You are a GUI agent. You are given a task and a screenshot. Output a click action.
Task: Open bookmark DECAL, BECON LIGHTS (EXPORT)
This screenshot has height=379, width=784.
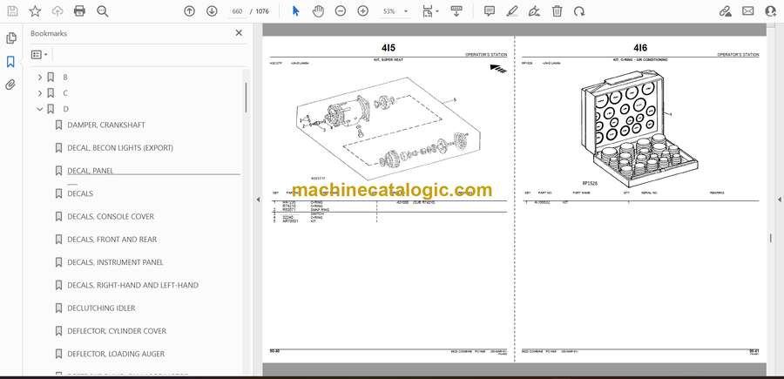click(x=120, y=148)
